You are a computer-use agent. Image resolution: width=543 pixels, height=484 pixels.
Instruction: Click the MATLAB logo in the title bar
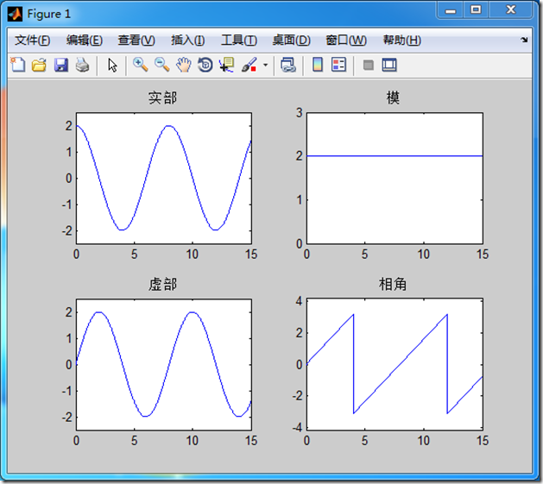[16, 14]
